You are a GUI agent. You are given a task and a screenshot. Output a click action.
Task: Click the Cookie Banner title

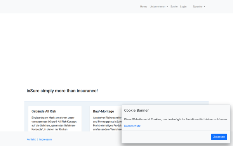tap(136, 111)
